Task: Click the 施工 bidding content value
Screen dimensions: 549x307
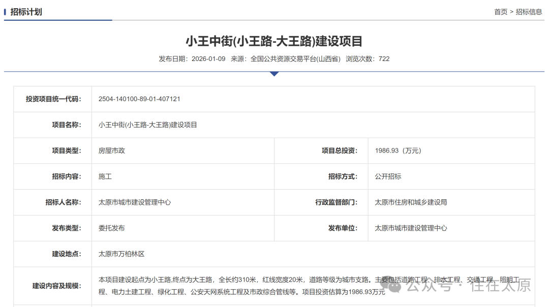Action: (x=105, y=176)
